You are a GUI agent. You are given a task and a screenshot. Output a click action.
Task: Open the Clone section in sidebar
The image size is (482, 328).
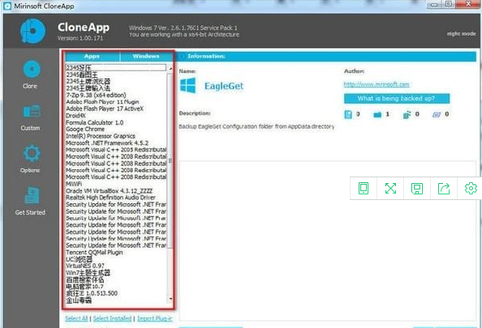32,75
